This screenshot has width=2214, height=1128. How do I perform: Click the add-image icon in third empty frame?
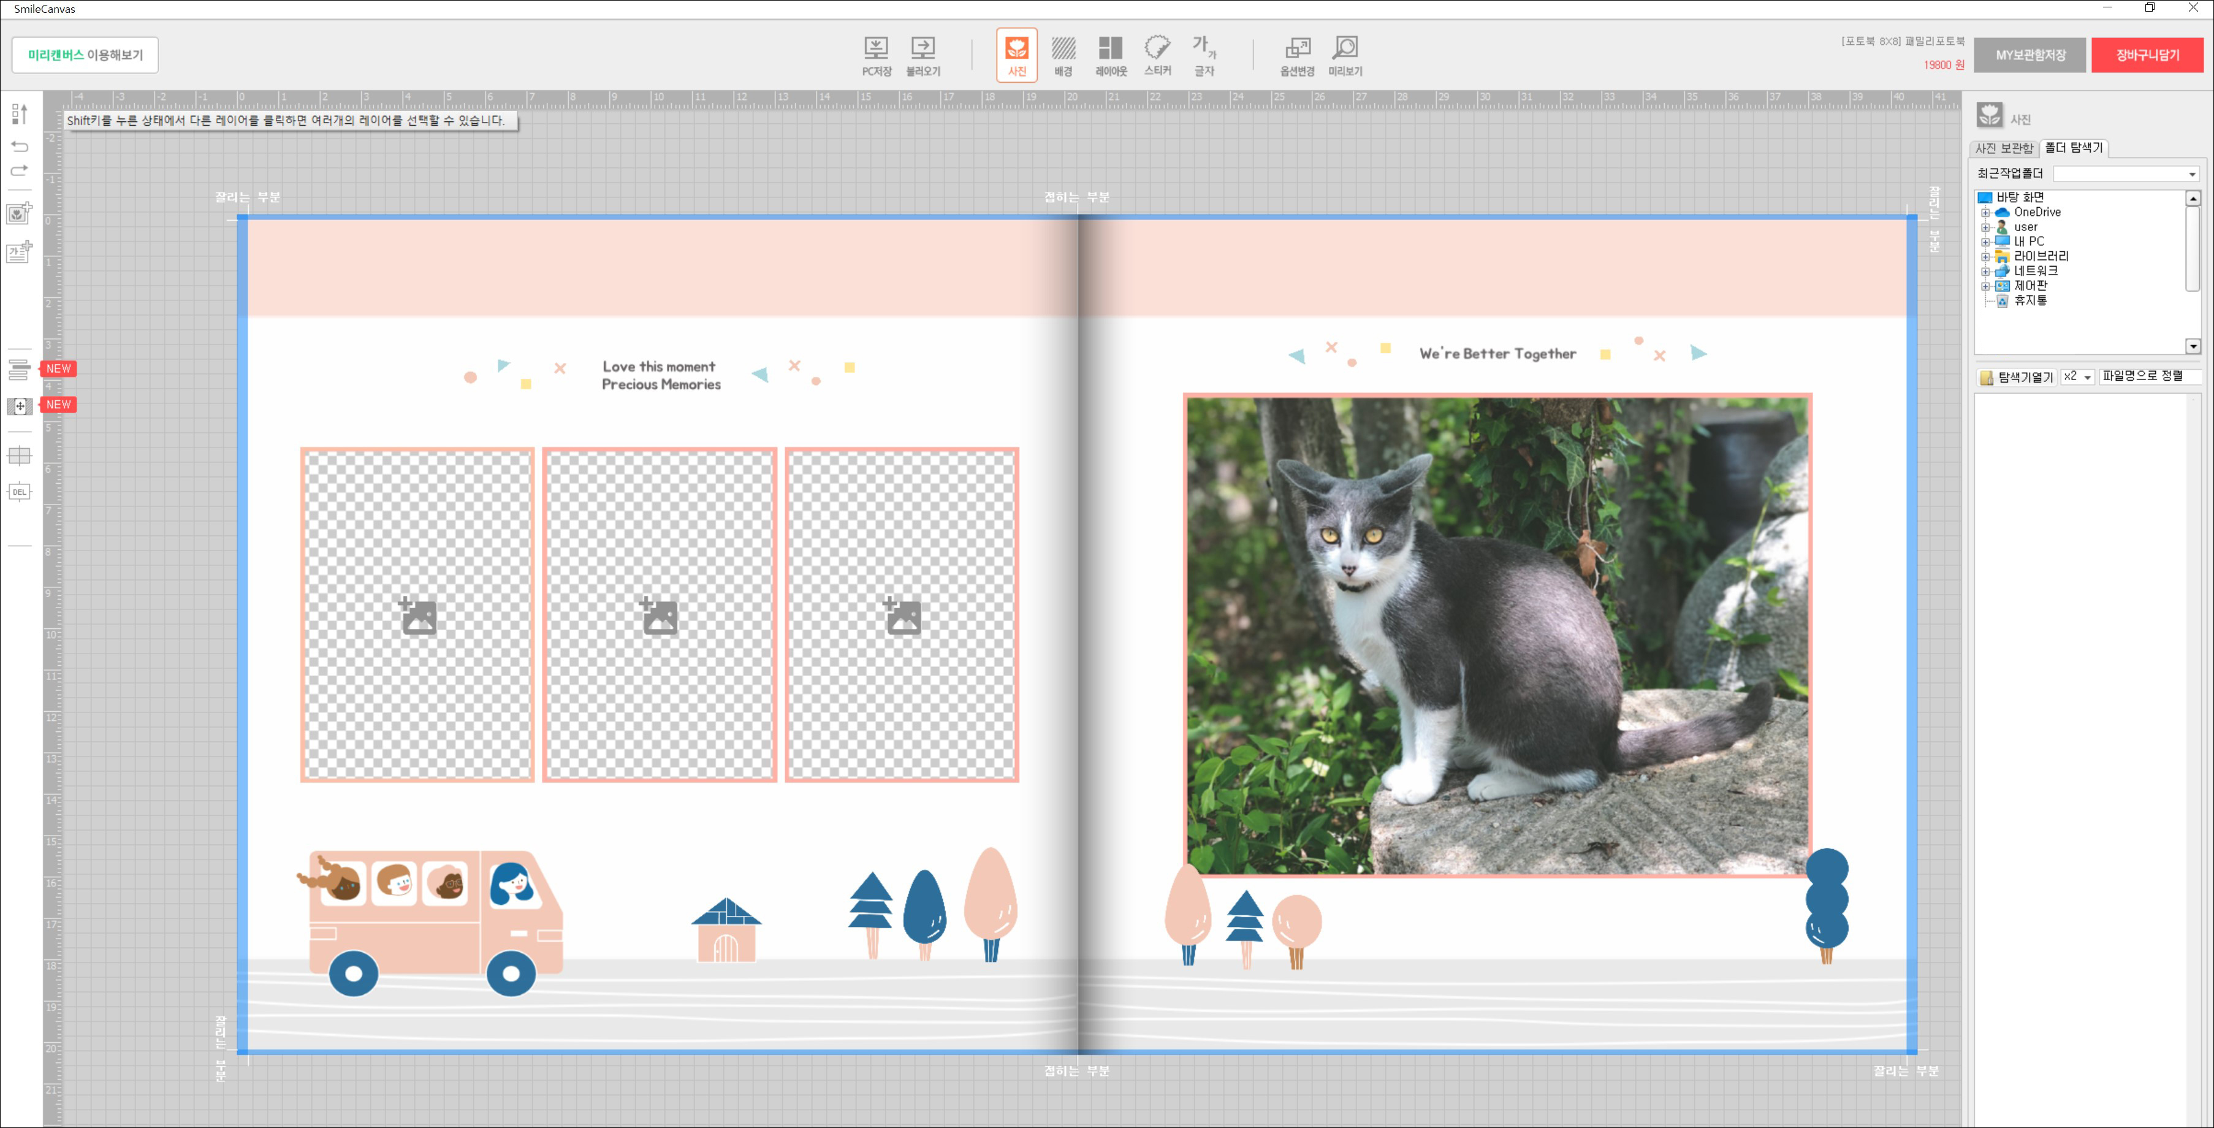[902, 615]
